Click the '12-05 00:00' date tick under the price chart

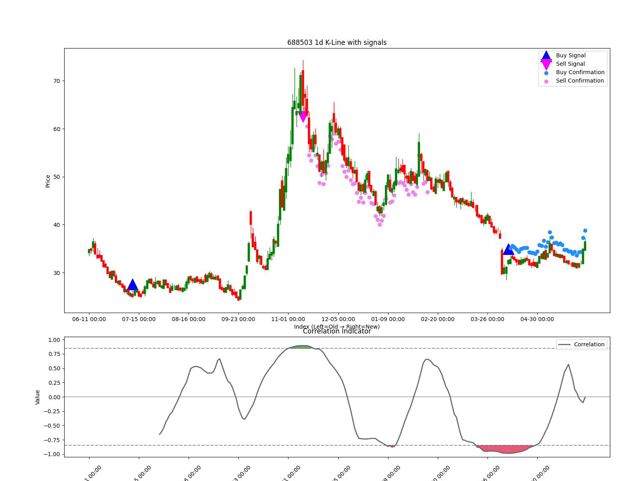(338, 319)
